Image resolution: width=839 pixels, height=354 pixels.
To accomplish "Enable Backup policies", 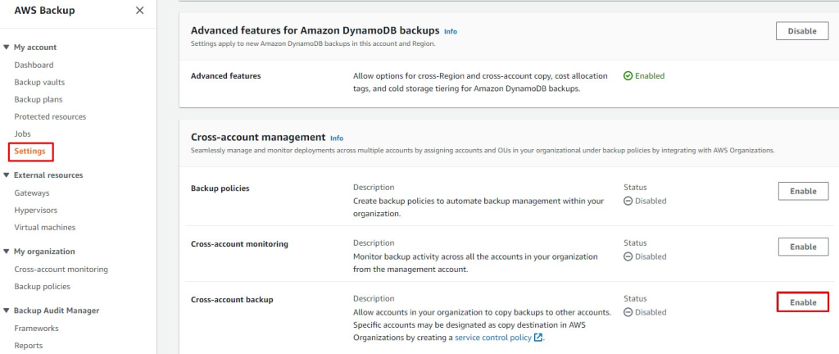I will click(x=803, y=191).
